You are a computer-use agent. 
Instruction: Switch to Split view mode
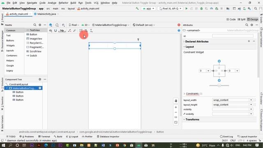click(242, 19)
